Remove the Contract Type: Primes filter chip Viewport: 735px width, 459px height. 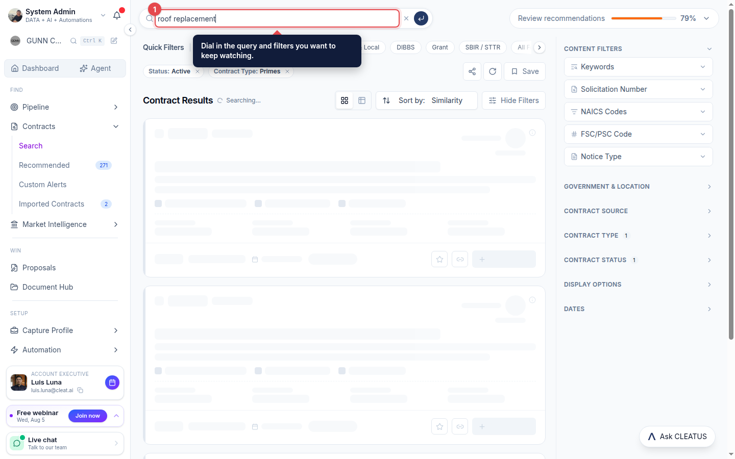pos(287,71)
